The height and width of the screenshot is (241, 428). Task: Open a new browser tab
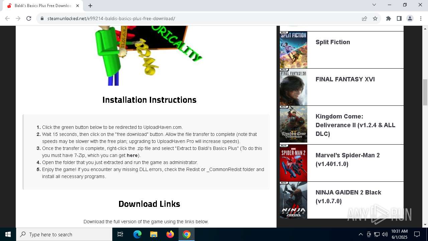pyautogui.click(x=90, y=5)
